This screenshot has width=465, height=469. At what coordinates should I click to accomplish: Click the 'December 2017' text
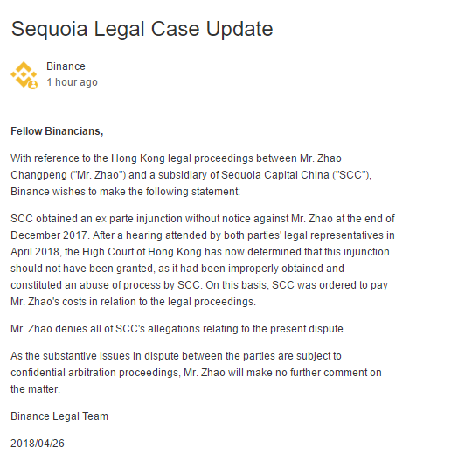pos(49,235)
